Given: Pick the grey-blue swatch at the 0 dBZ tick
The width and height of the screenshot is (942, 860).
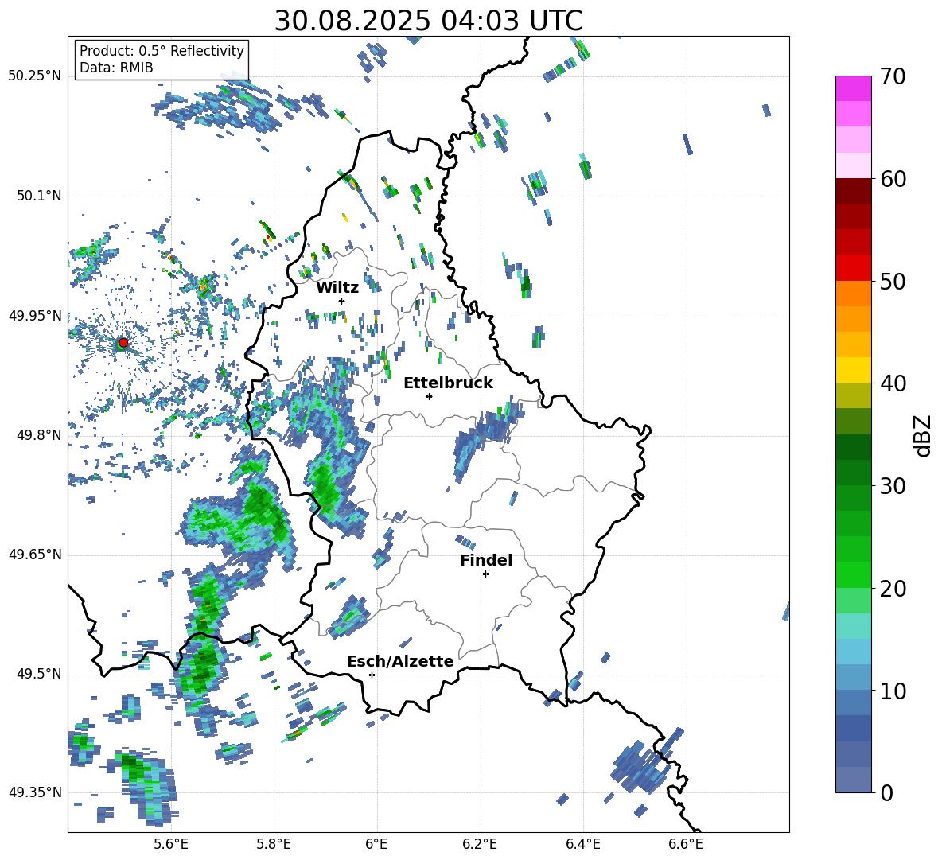Looking at the screenshot, I should pyautogui.click(x=853, y=780).
